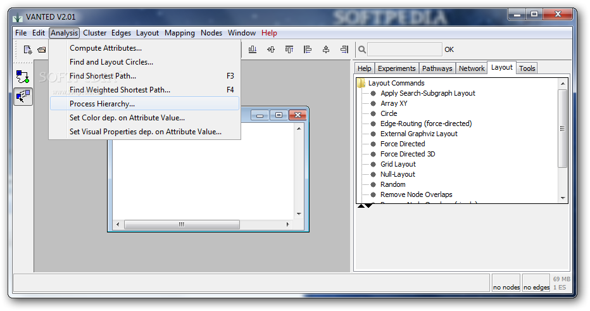This screenshot has width=590, height=311.
Task: Switch to the Pathways tab
Action: click(x=437, y=68)
